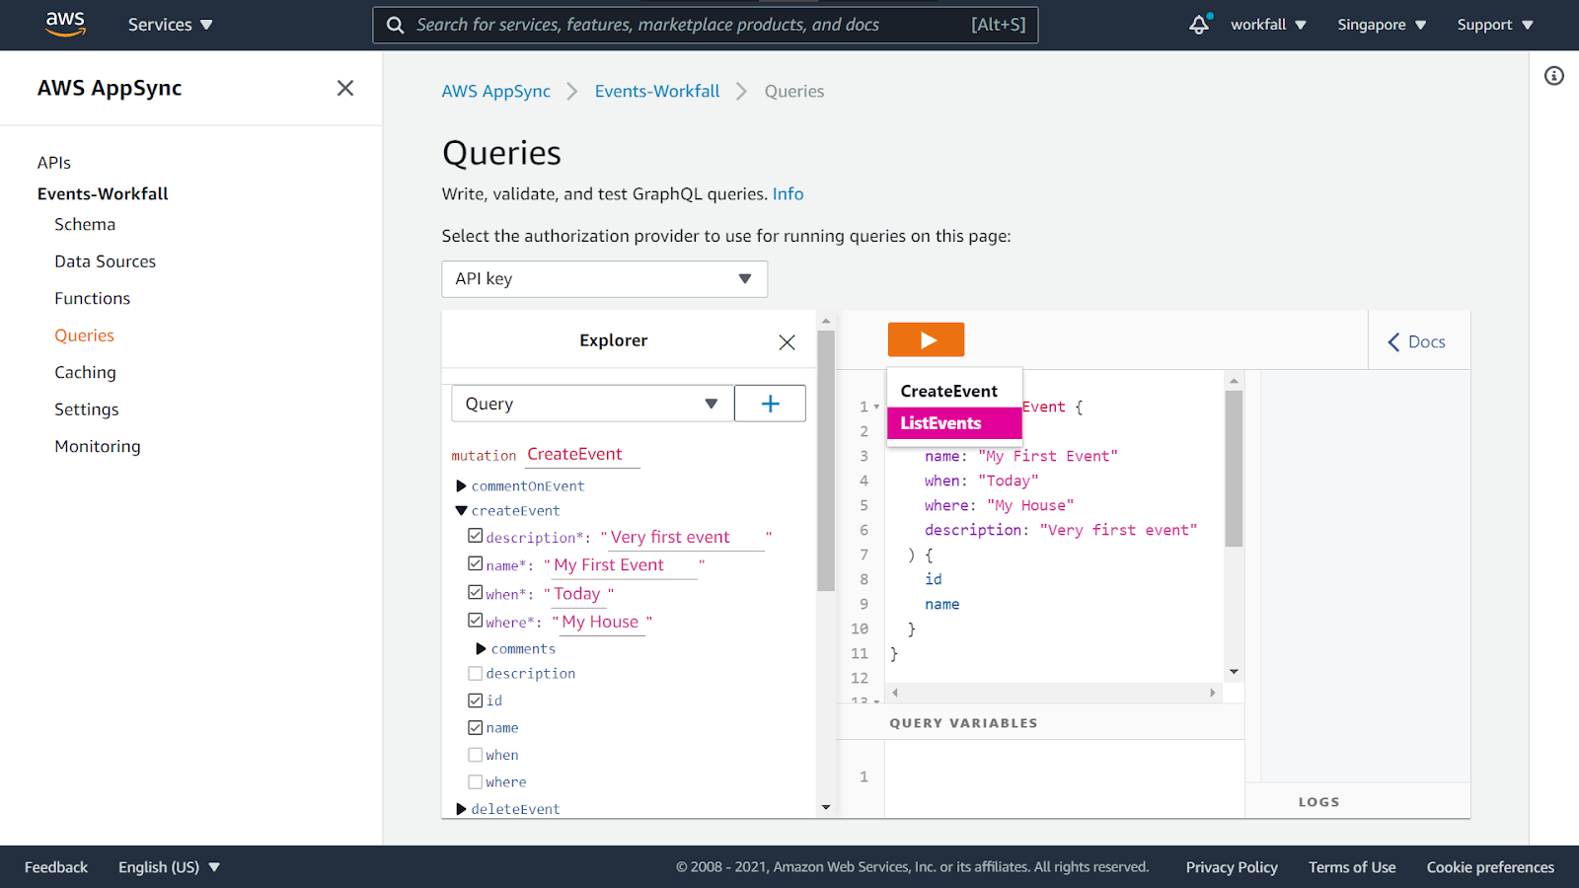Click explorer panel scrollbar thumb
The width and height of the screenshot is (1579, 888).
point(826,461)
